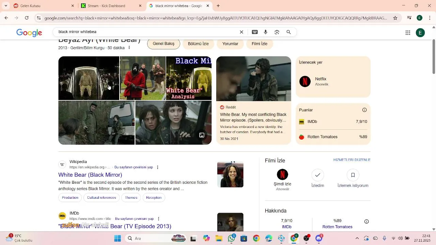Click the magnifier search button
Screen dimensions: 436x245
pyautogui.click(x=289, y=32)
